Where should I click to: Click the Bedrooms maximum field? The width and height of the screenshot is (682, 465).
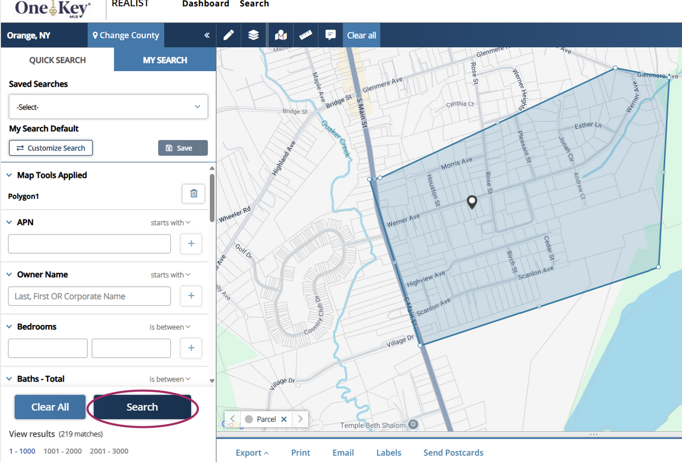point(131,348)
